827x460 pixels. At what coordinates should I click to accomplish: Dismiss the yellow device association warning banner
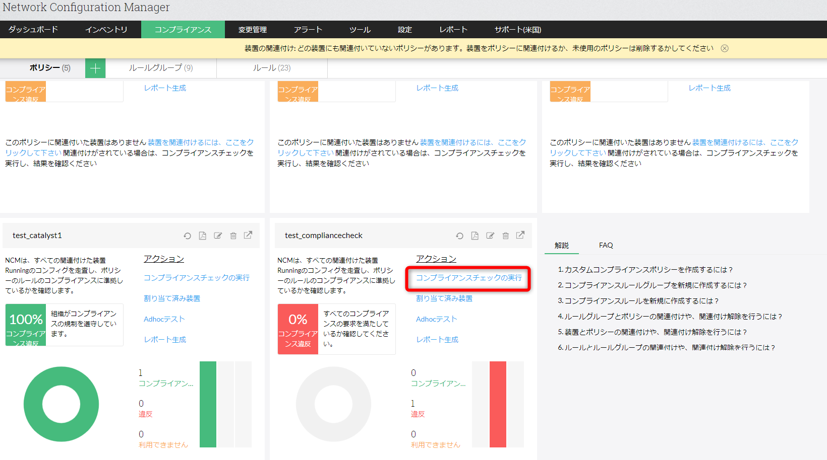tap(725, 48)
